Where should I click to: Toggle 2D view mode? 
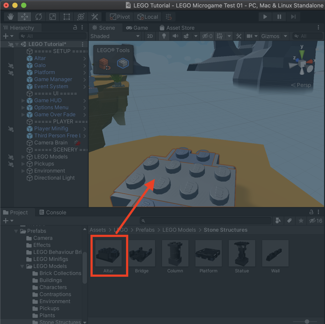pyautogui.click(x=150, y=36)
